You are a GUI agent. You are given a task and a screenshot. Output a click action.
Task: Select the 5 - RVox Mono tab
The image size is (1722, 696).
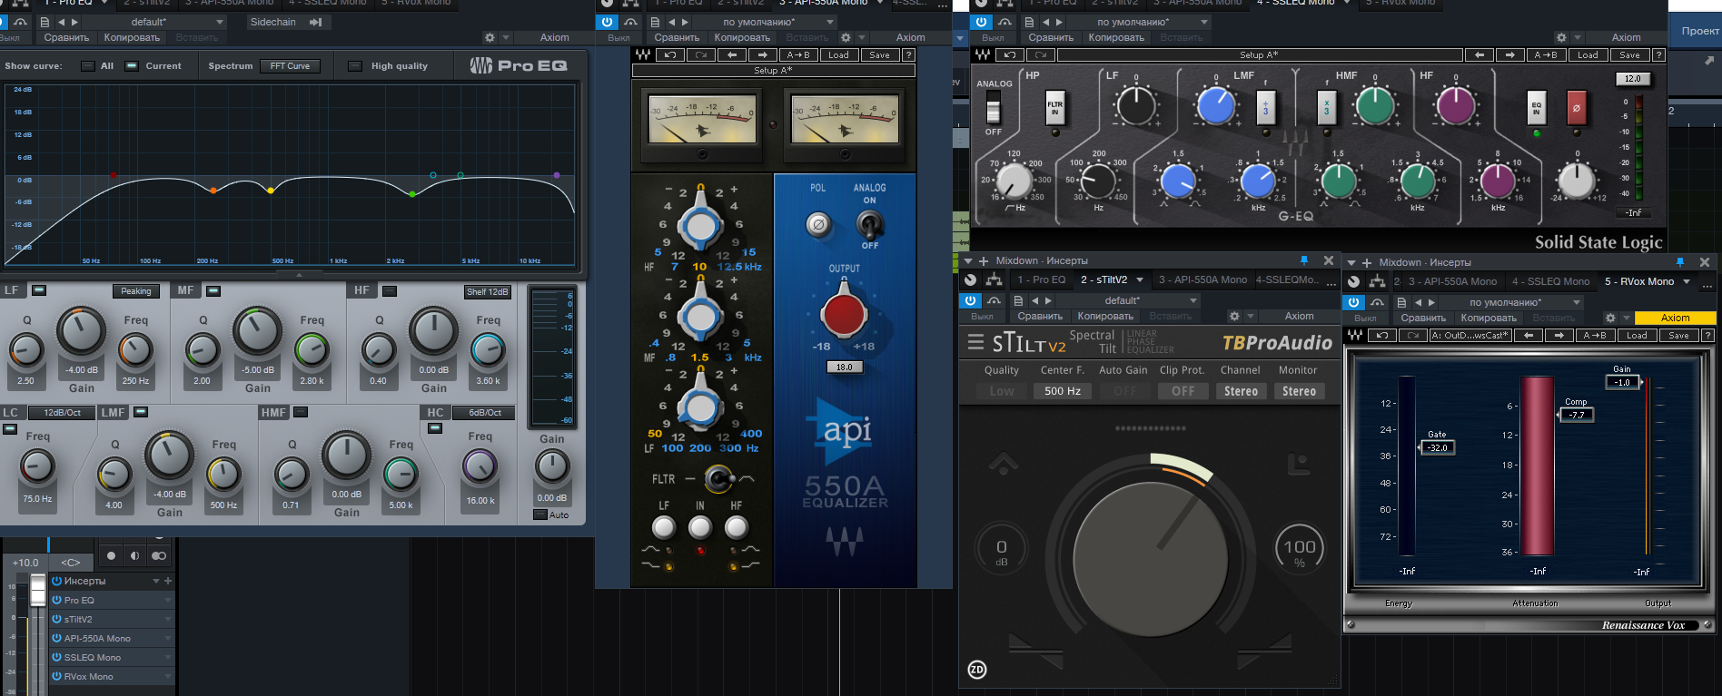(x=1646, y=281)
